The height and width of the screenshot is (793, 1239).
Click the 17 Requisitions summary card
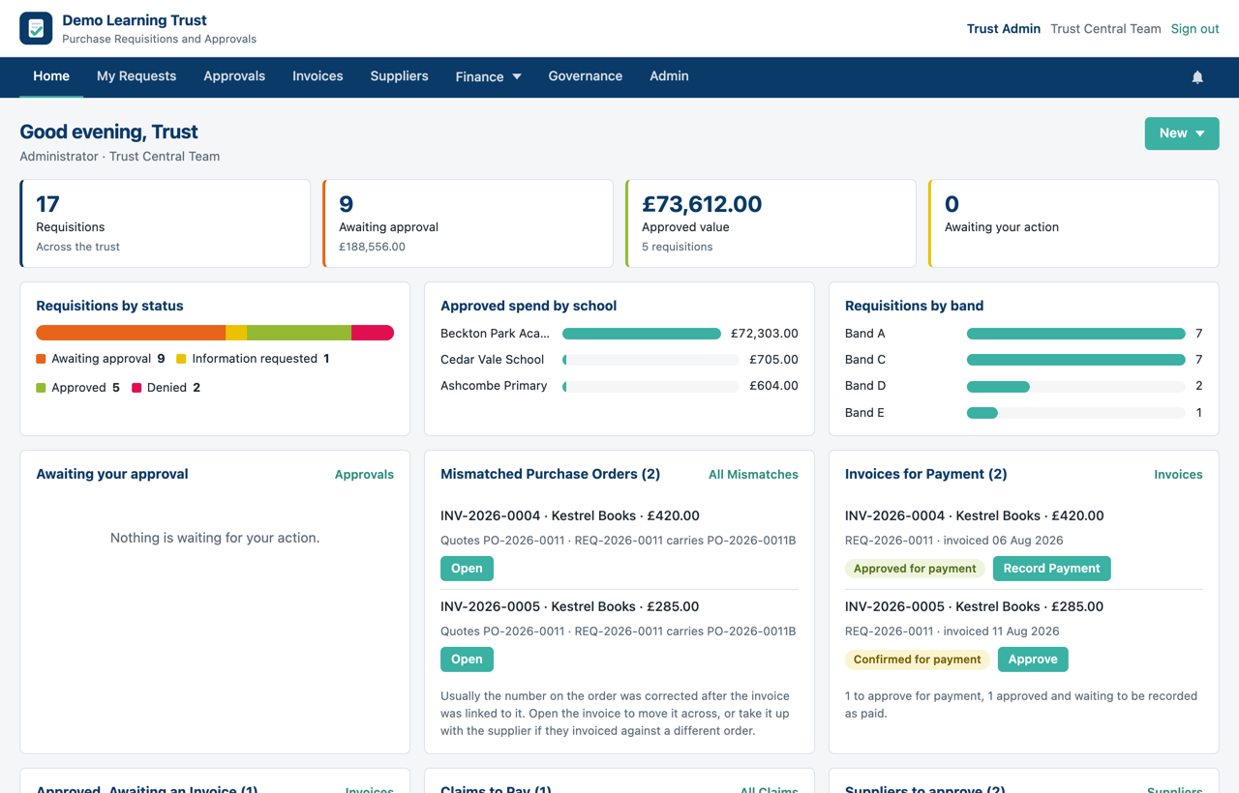tap(166, 223)
